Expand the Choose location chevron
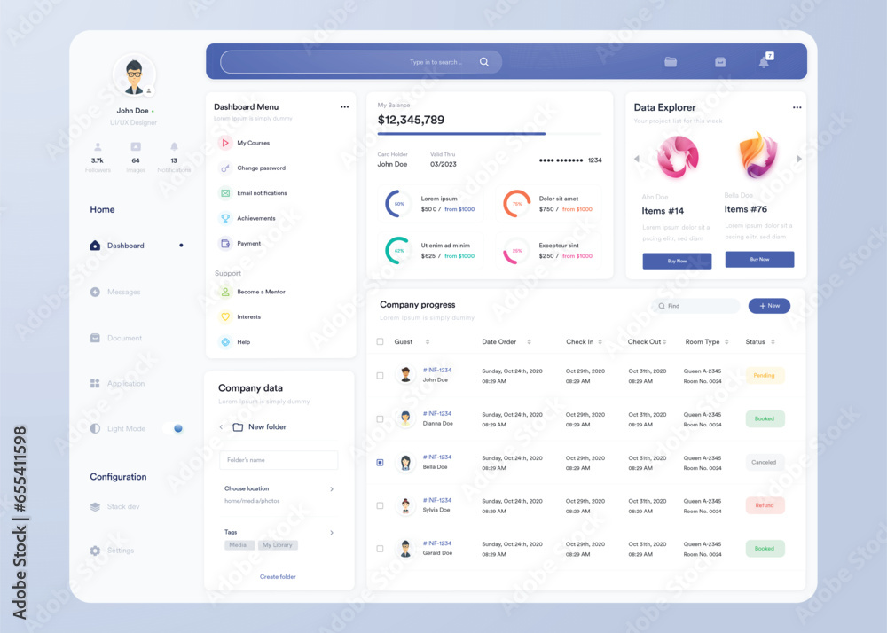Image resolution: width=887 pixels, height=633 pixels. pos(332,488)
